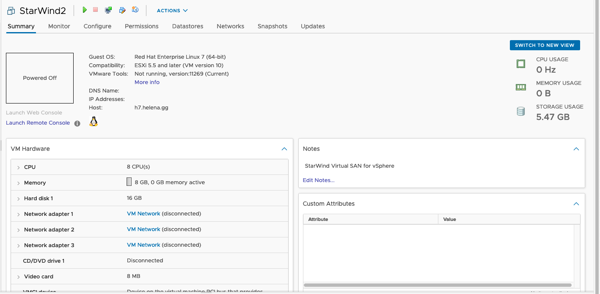
Task: Click the Take Snapshot clock icon
Action: 135,10
